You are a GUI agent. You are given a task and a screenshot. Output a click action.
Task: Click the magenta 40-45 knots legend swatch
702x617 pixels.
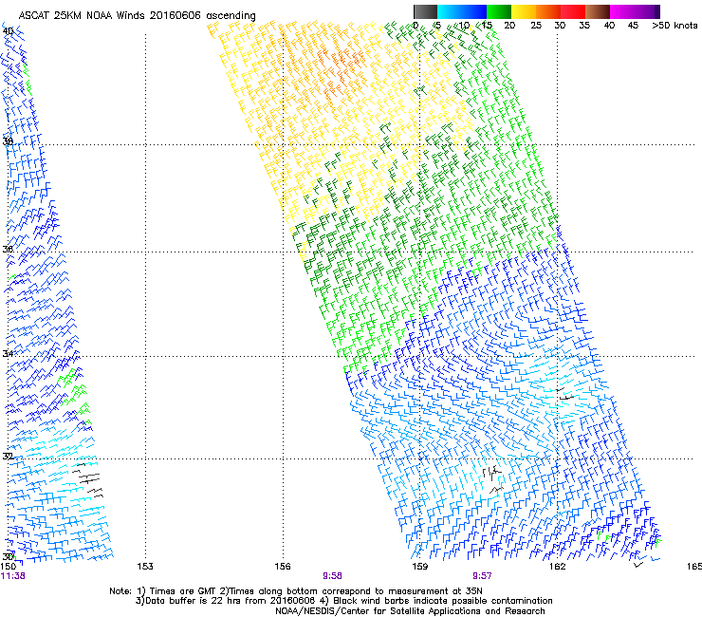[x=622, y=11]
